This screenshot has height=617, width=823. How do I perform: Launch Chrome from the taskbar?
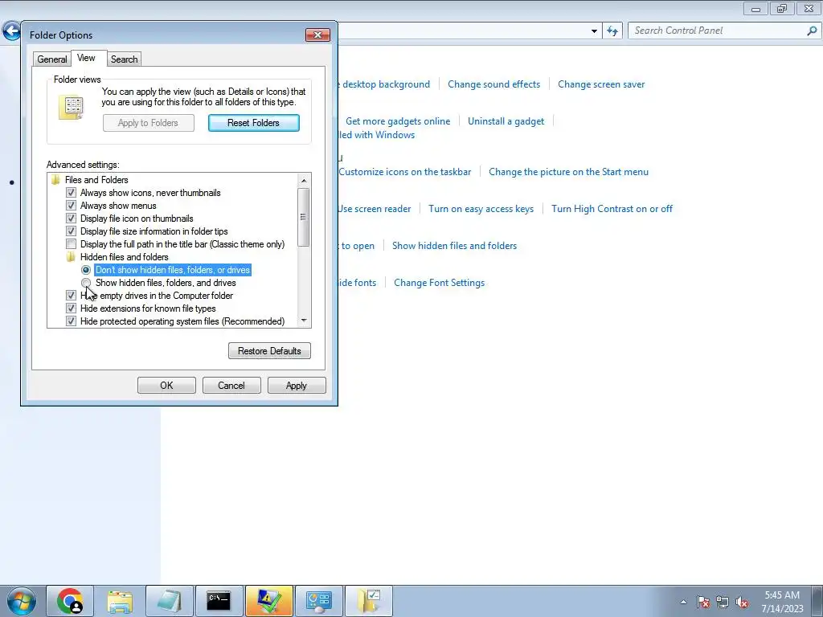[x=71, y=601]
